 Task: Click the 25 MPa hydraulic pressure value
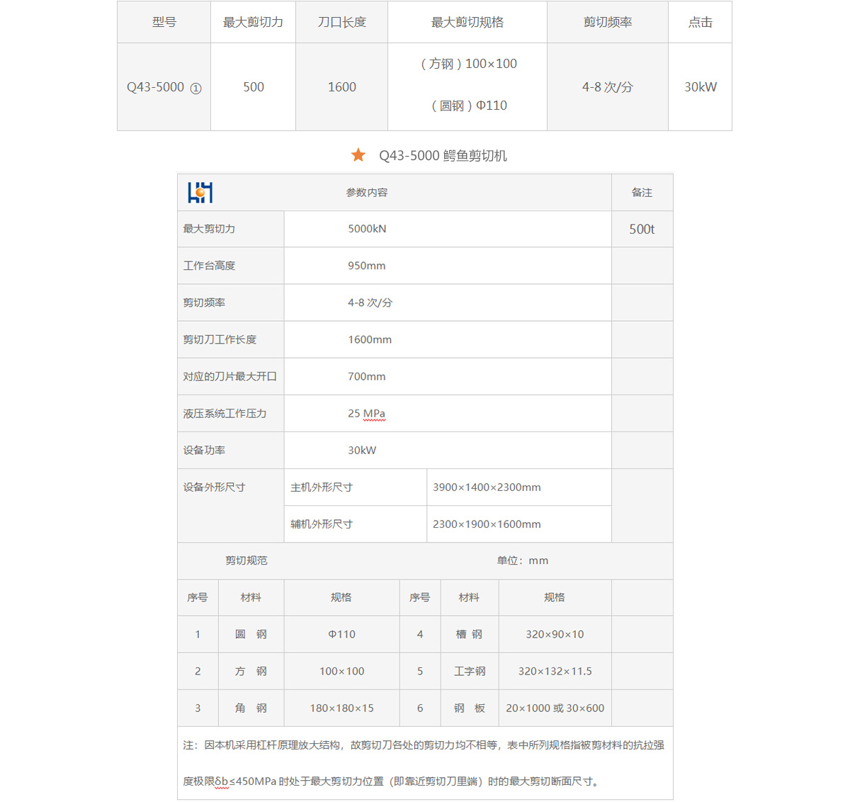(366, 414)
